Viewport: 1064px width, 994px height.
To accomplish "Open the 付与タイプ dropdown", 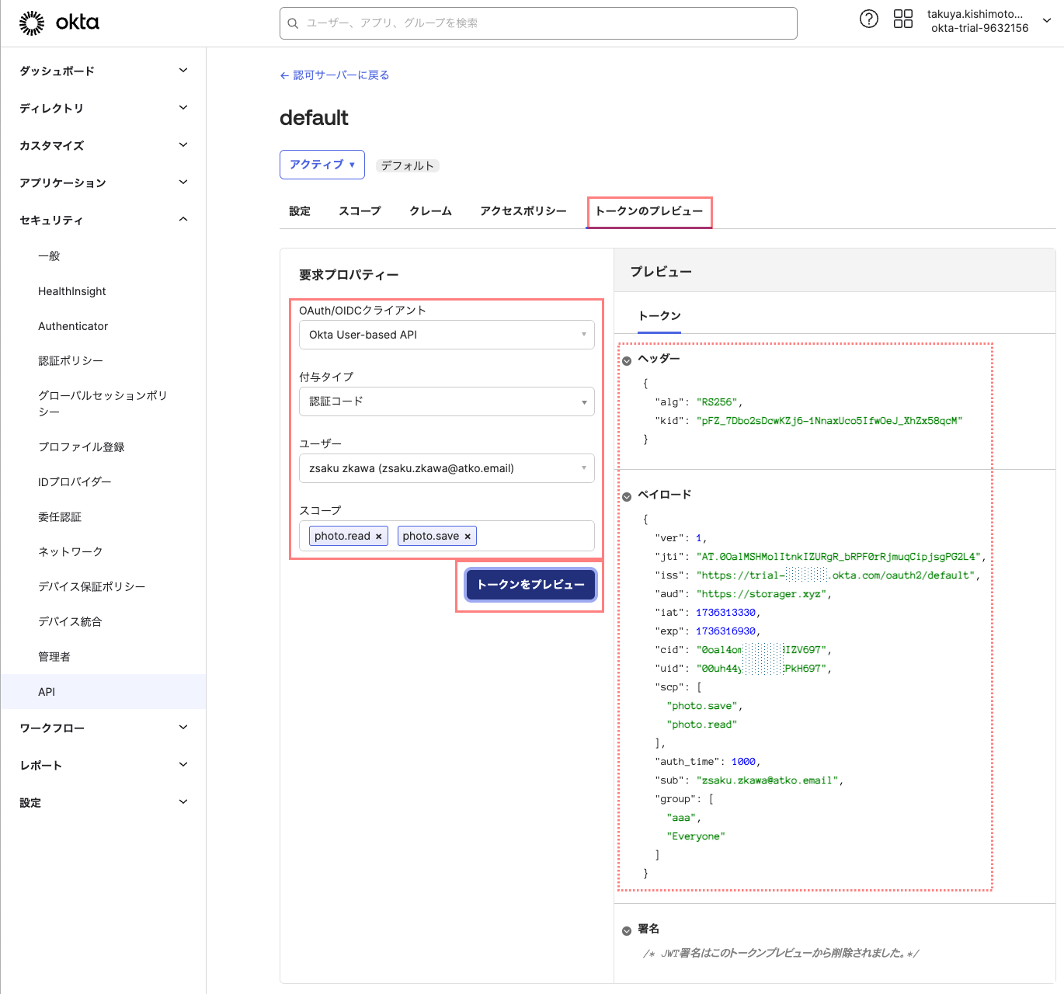I will [447, 401].
